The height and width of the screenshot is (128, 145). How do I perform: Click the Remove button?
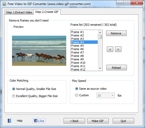point(116,33)
